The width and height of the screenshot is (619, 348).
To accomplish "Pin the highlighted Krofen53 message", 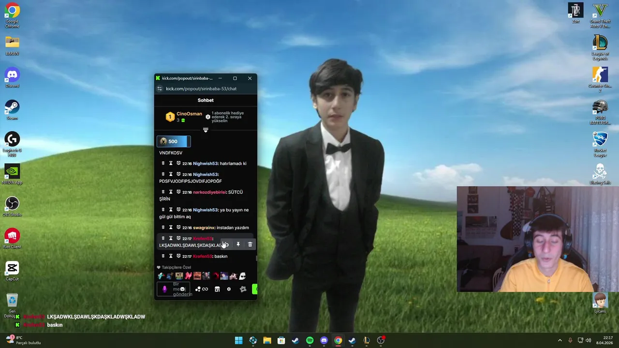I will 238,245.
